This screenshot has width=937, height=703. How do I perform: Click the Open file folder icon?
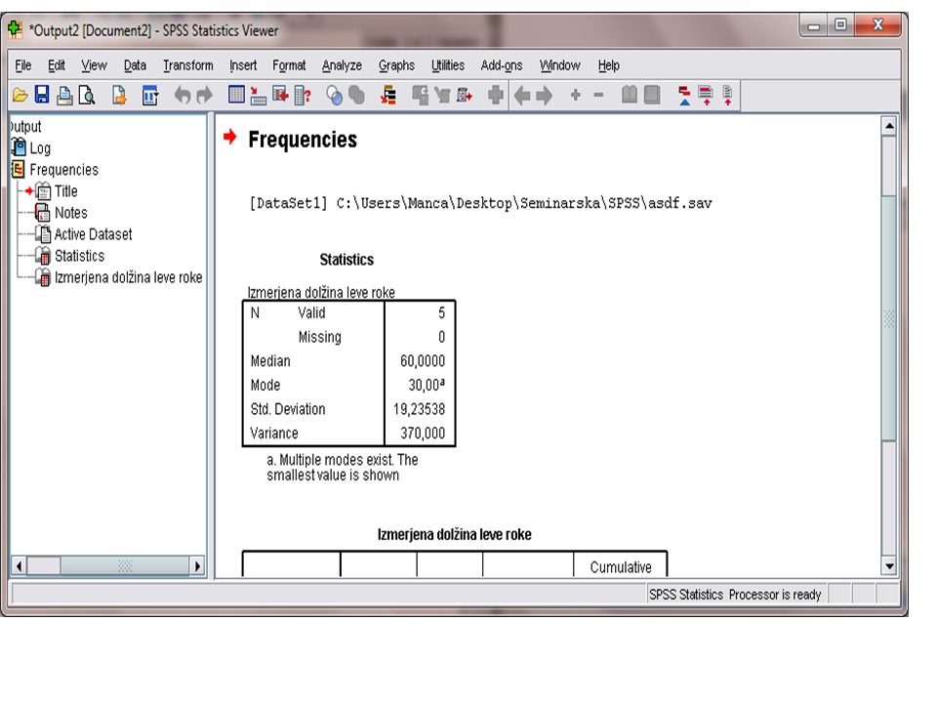coord(20,95)
